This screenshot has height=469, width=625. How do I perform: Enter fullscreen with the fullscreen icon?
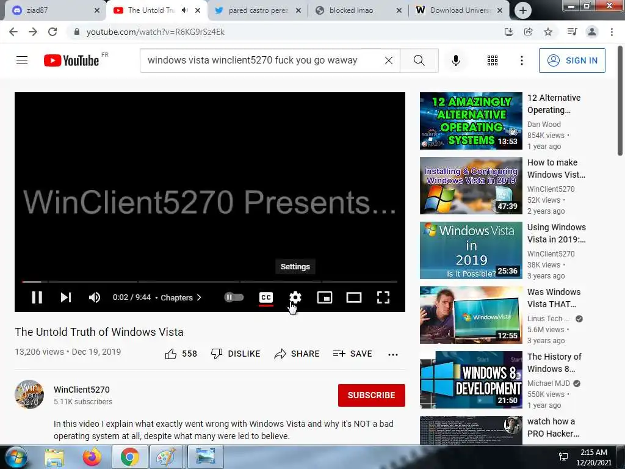coord(383,297)
